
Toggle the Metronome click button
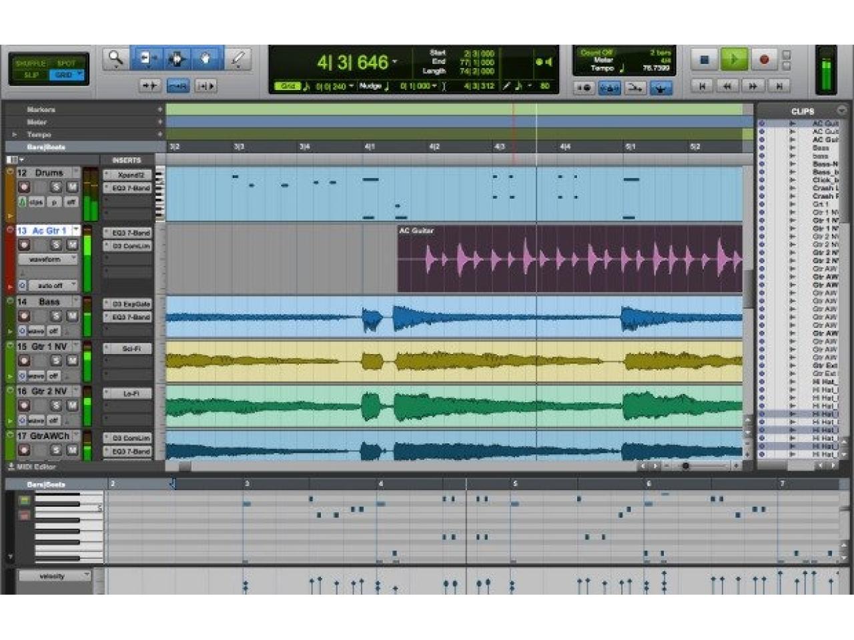(609, 87)
